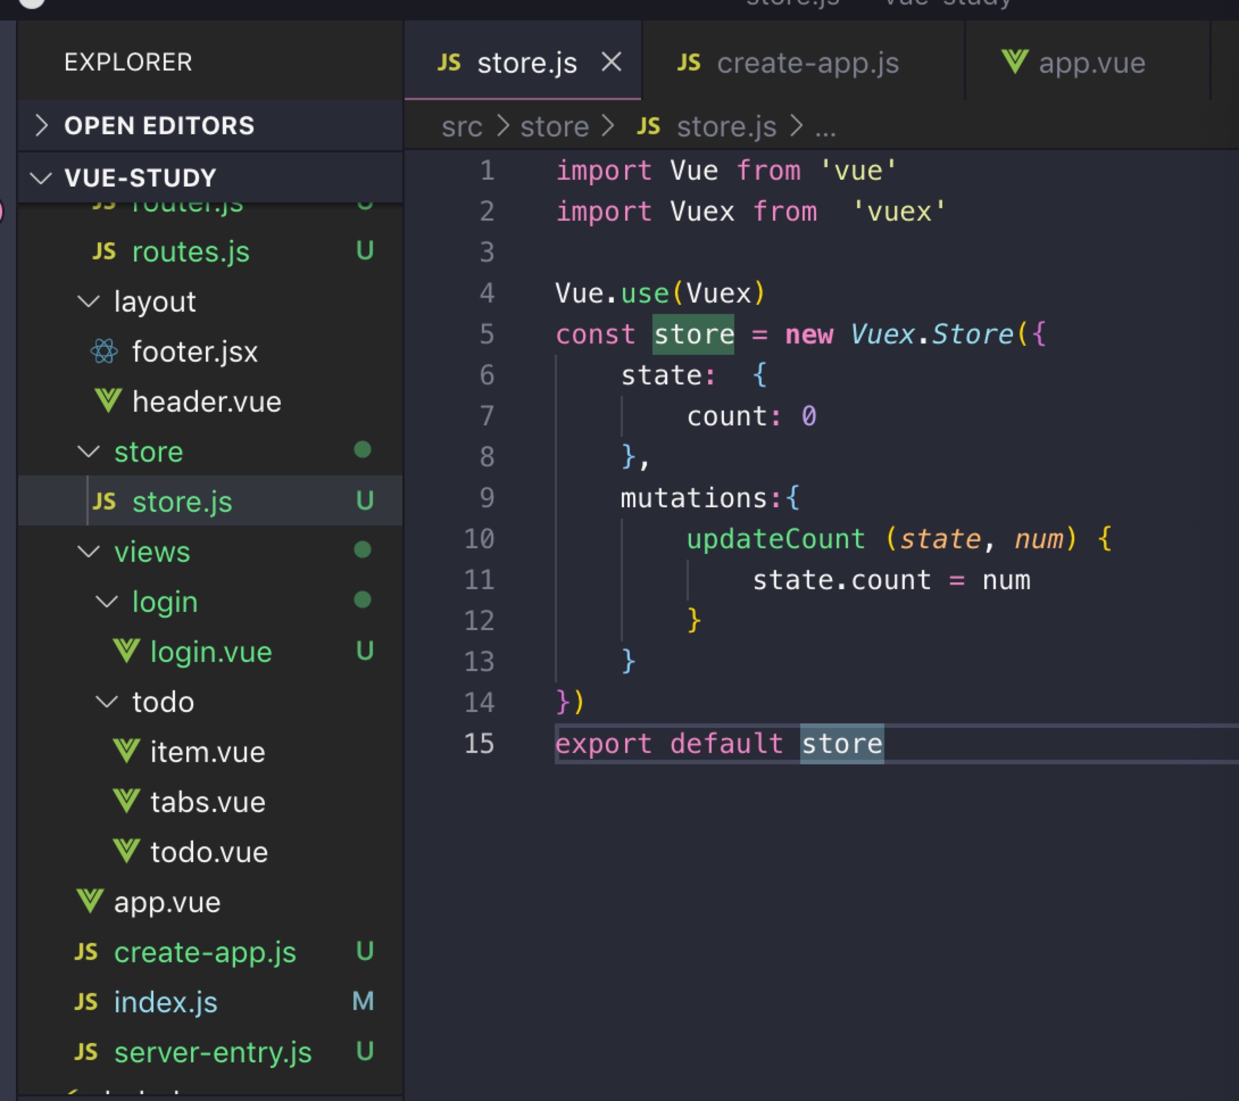Viewport: 1239px width, 1101px height.
Task: Click the store.js breadcrumb segment
Action: pos(726,127)
